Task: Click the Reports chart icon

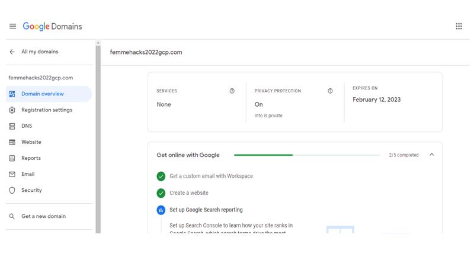Action: (x=12, y=158)
